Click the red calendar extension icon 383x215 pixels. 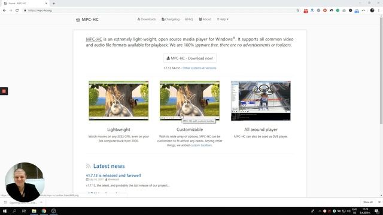306,11
